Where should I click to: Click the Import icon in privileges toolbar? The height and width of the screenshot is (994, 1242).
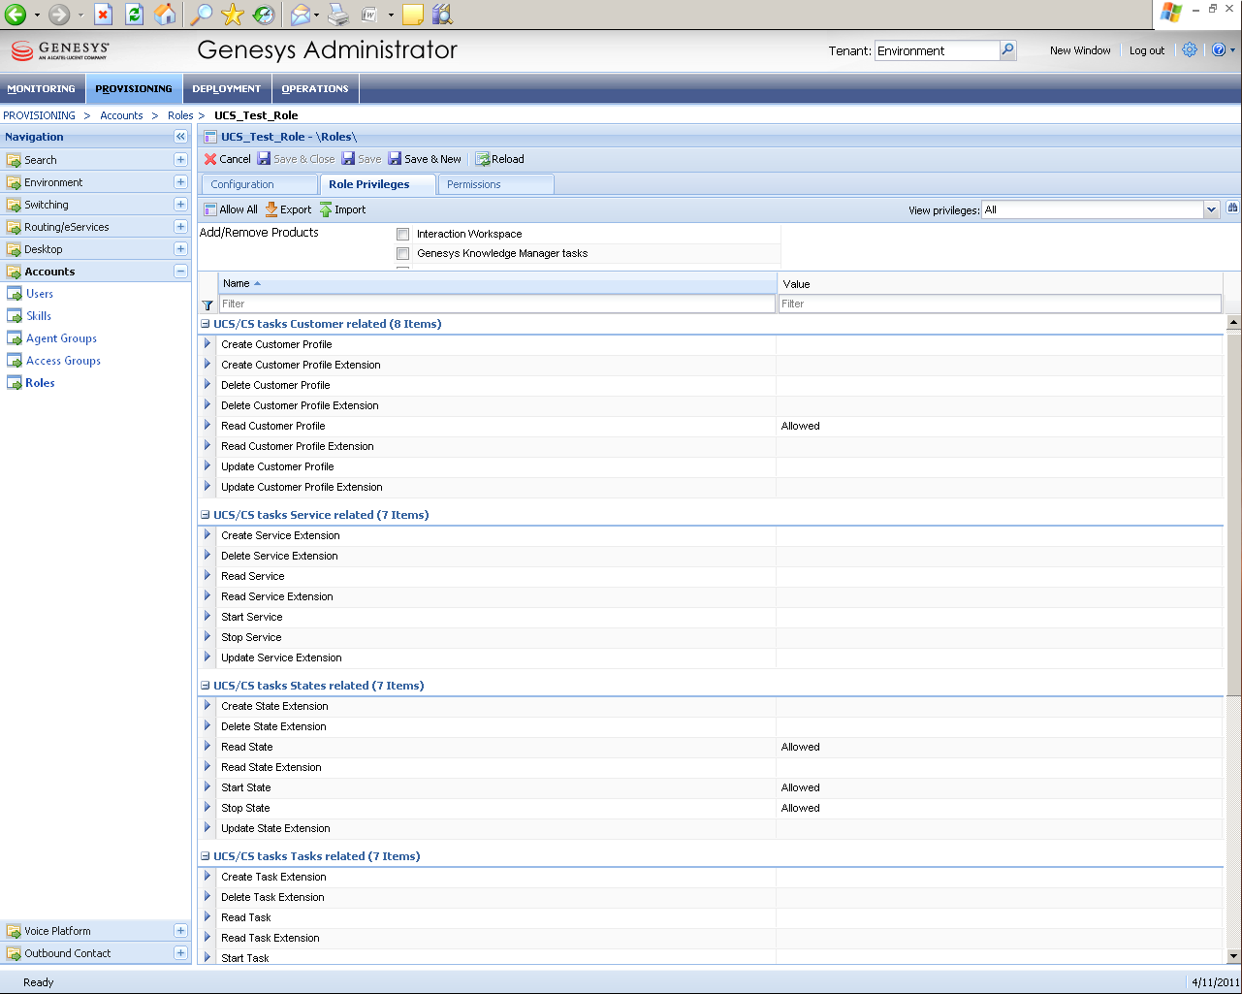coord(326,209)
